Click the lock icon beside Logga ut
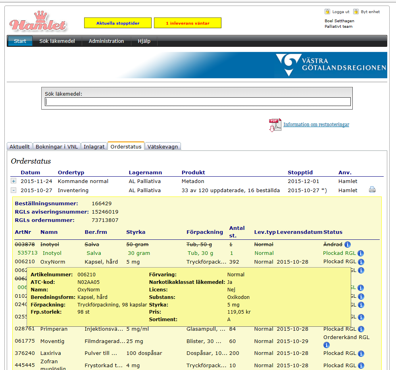This screenshot has width=396, height=370. coord(327,12)
